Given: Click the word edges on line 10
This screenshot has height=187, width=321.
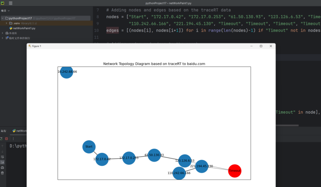Looking at the screenshot, I should (112, 30).
